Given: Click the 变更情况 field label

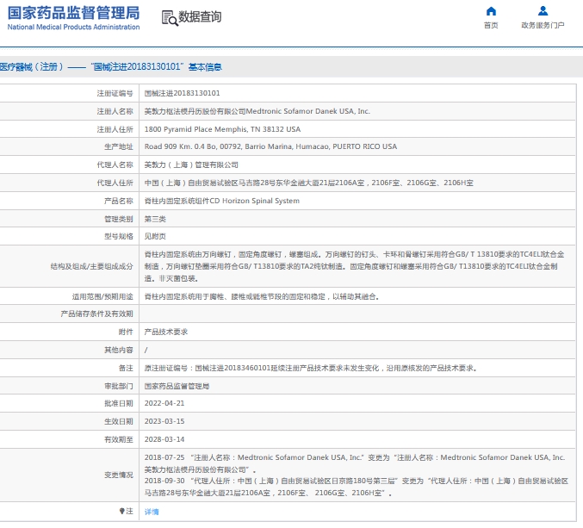Looking at the screenshot, I should coord(119,475).
